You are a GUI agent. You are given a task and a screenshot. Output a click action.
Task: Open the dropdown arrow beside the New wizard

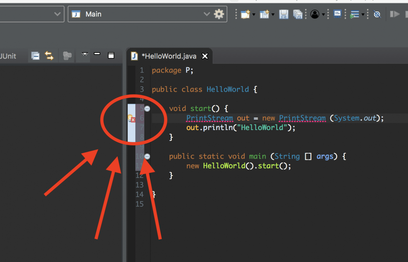(x=253, y=14)
